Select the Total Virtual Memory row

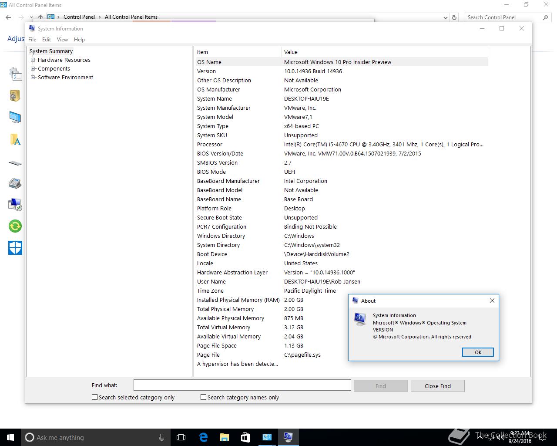pos(272,328)
